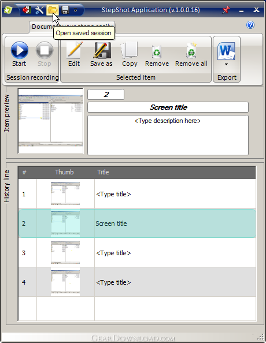266x343 pixels.
Task: Click the settings wrench icon in the title bar
Action: (x=39, y=10)
